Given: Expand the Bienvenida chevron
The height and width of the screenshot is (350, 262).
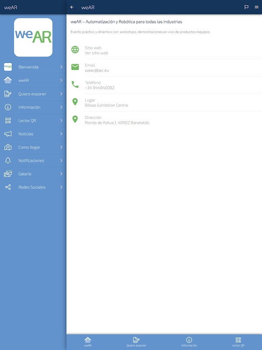Looking at the screenshot, I should [61, 67].
